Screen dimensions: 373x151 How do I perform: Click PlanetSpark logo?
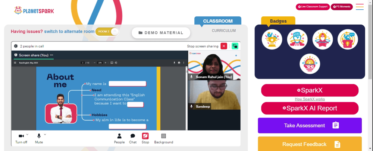(34, 11)
